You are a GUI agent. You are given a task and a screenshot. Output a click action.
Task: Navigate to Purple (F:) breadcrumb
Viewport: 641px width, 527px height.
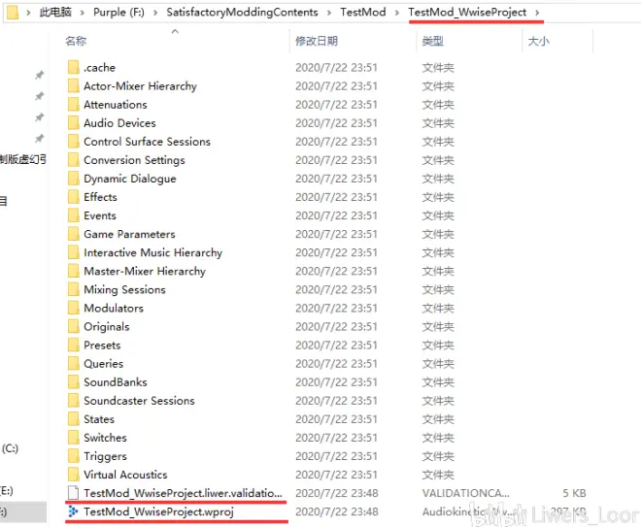tap(118, 13)
